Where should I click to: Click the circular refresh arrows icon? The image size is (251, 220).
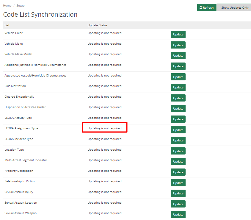pos(201,7)
